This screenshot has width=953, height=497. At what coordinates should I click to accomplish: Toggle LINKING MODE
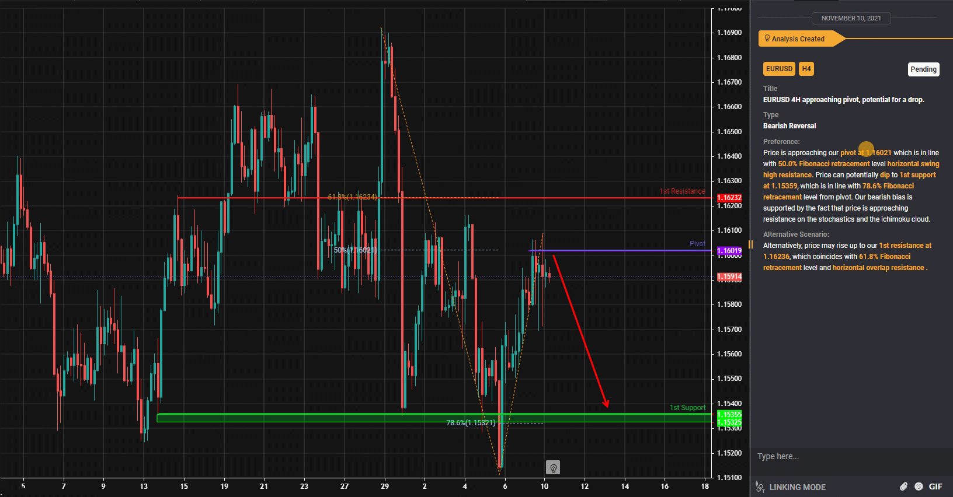[797, 487]
